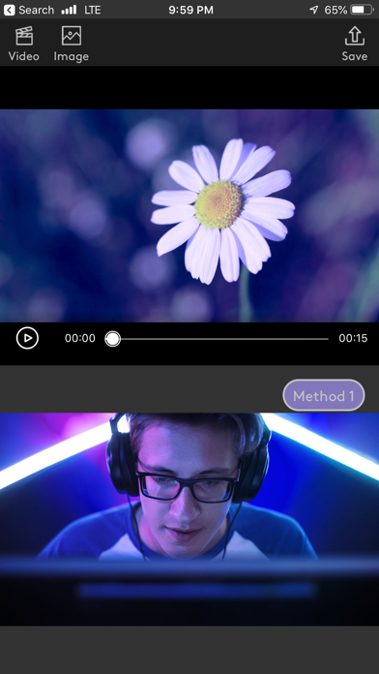Click the video scrubber handle
The height and width of the screenshot is (674, 379).
tap(112, 339)
